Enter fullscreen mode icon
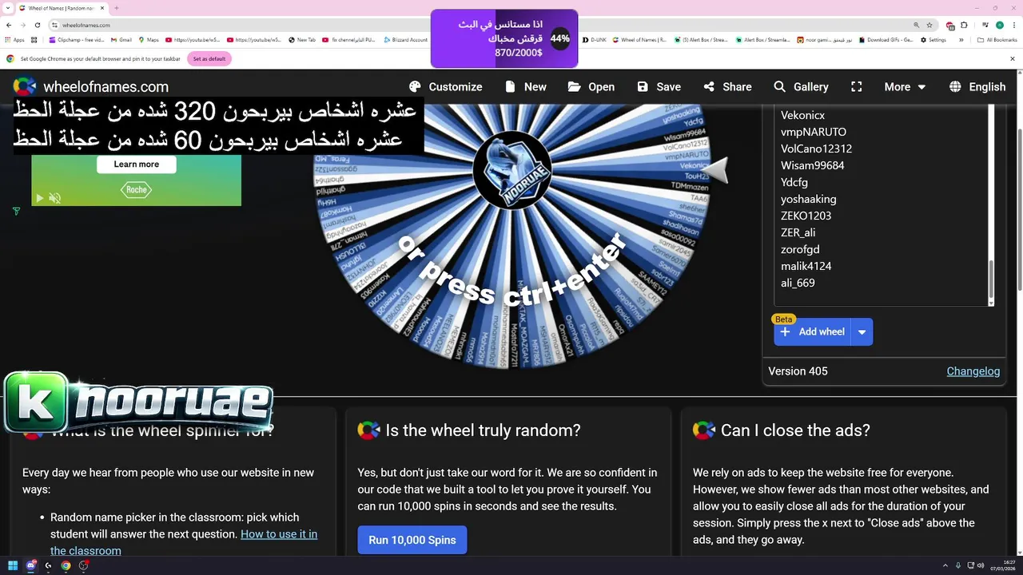The width and height of the screenshot is (1023, 575). click(x=857, y=87)
